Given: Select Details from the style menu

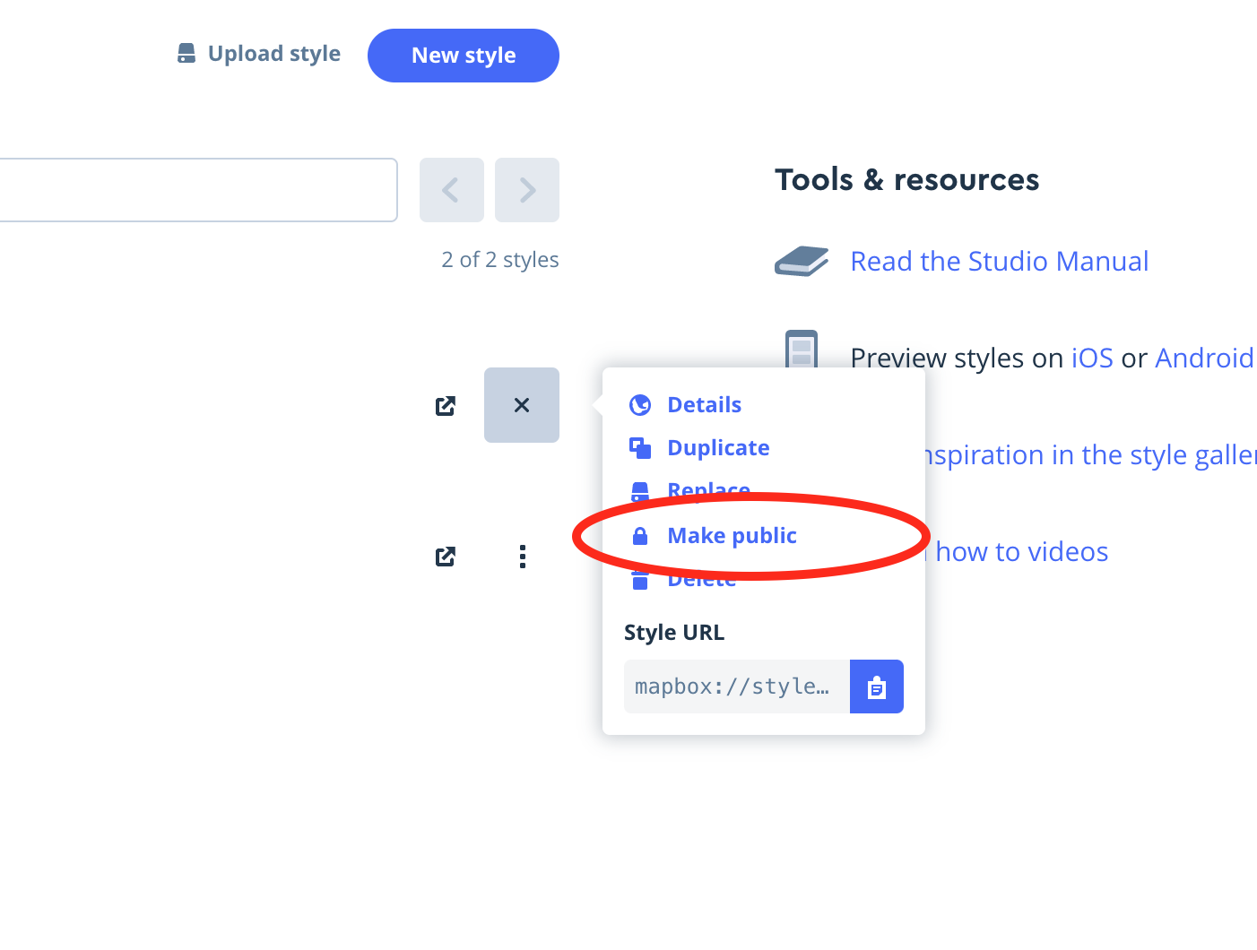Looking at the screenshot, I should pyautogui.click(x=704, y=405).
